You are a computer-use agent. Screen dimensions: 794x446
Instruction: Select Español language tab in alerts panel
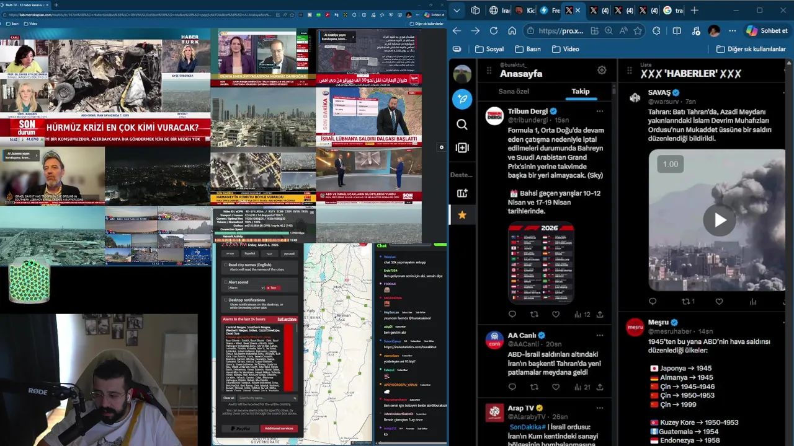click(249, 253)
